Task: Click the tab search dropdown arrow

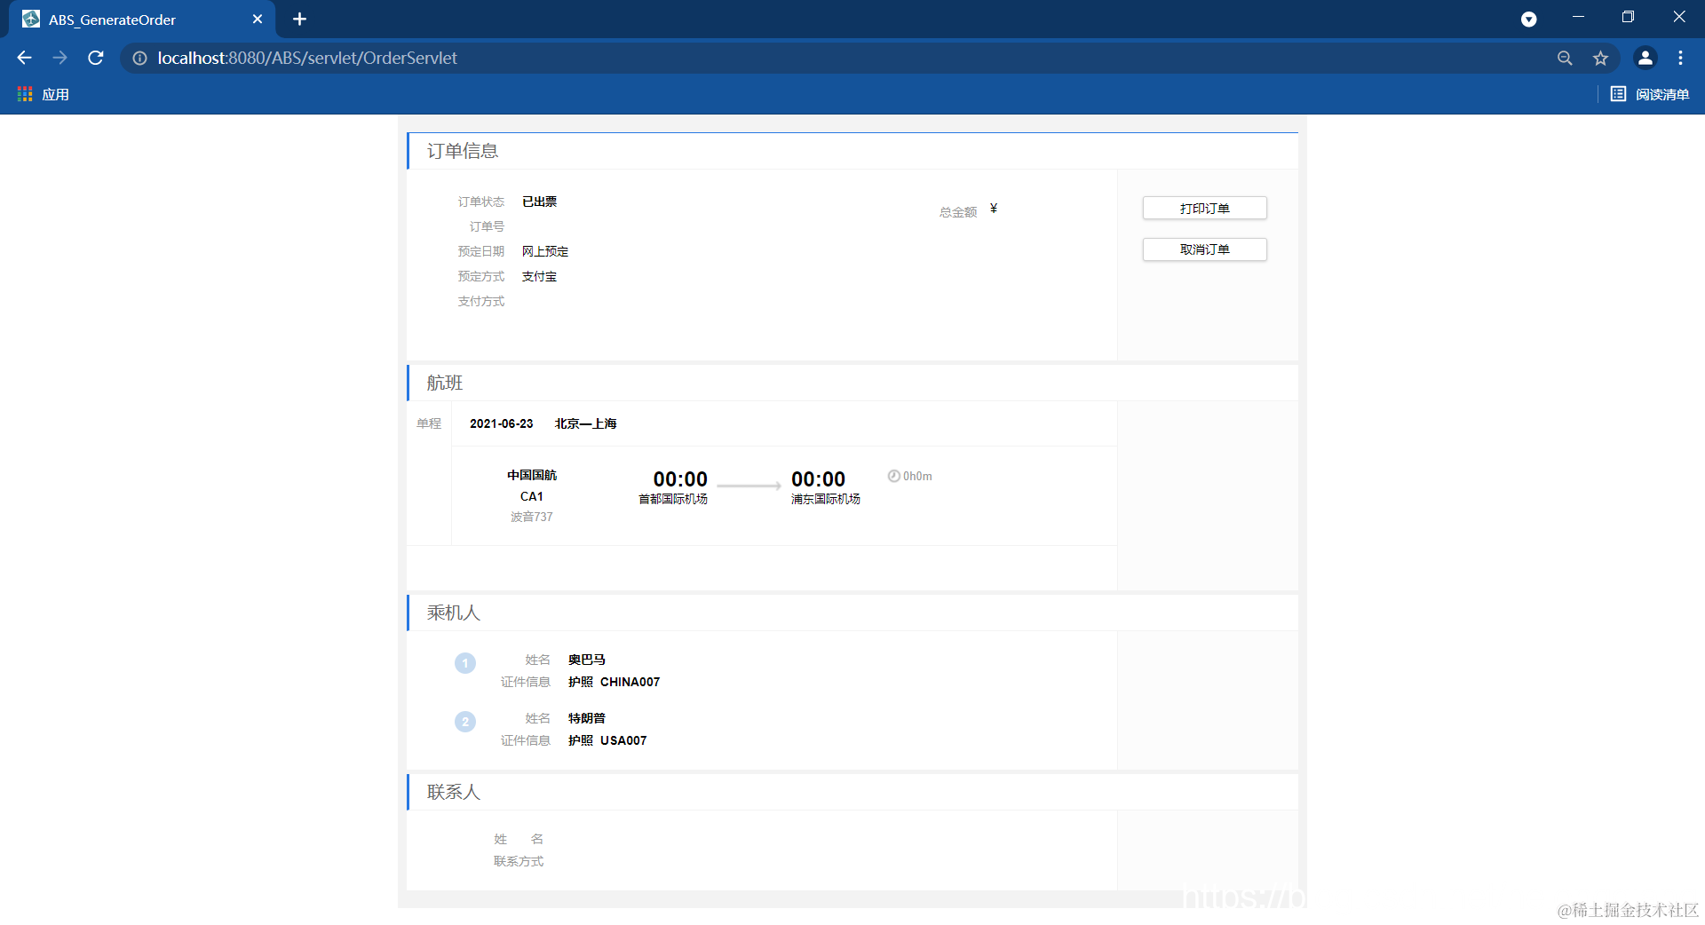Action: (1528, 19)
